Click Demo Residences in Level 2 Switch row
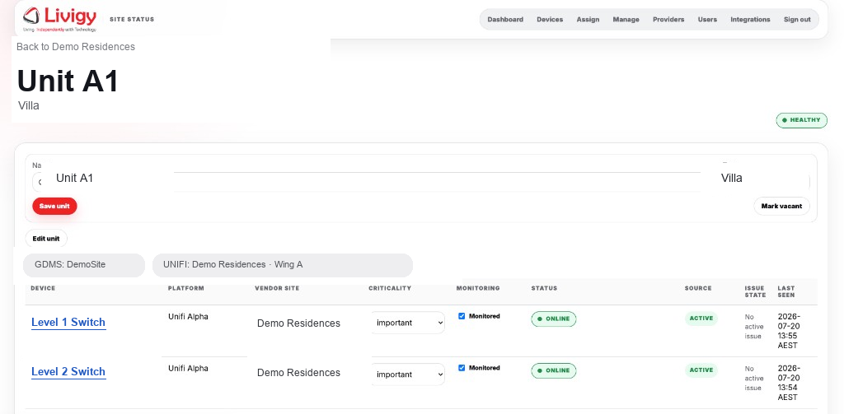Viewport: 844px width, 414px height. pyautogui.click(x=298, y=373)
